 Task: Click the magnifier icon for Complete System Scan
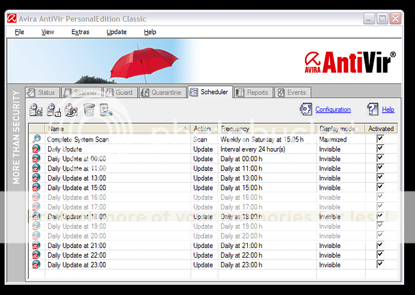(x=36, y=139)
